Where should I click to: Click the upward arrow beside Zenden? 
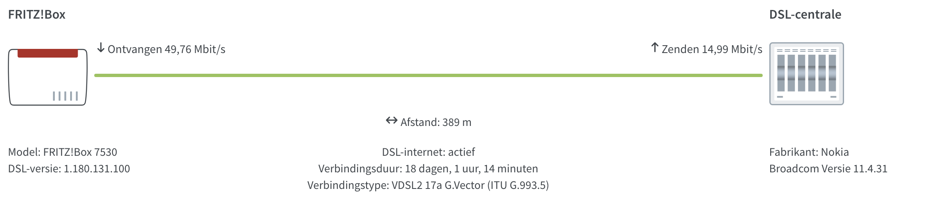pyautogui.click(x=655, y=48)
